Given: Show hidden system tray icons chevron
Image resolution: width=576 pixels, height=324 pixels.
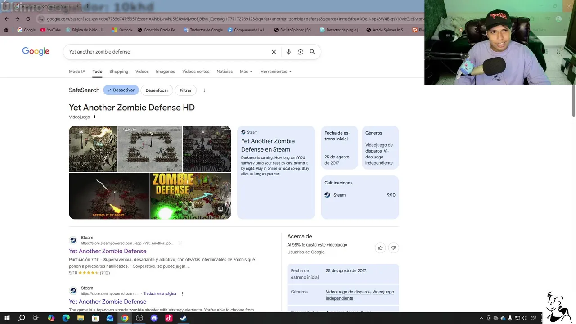Looking at the screenshot, I should coord(481,318).
